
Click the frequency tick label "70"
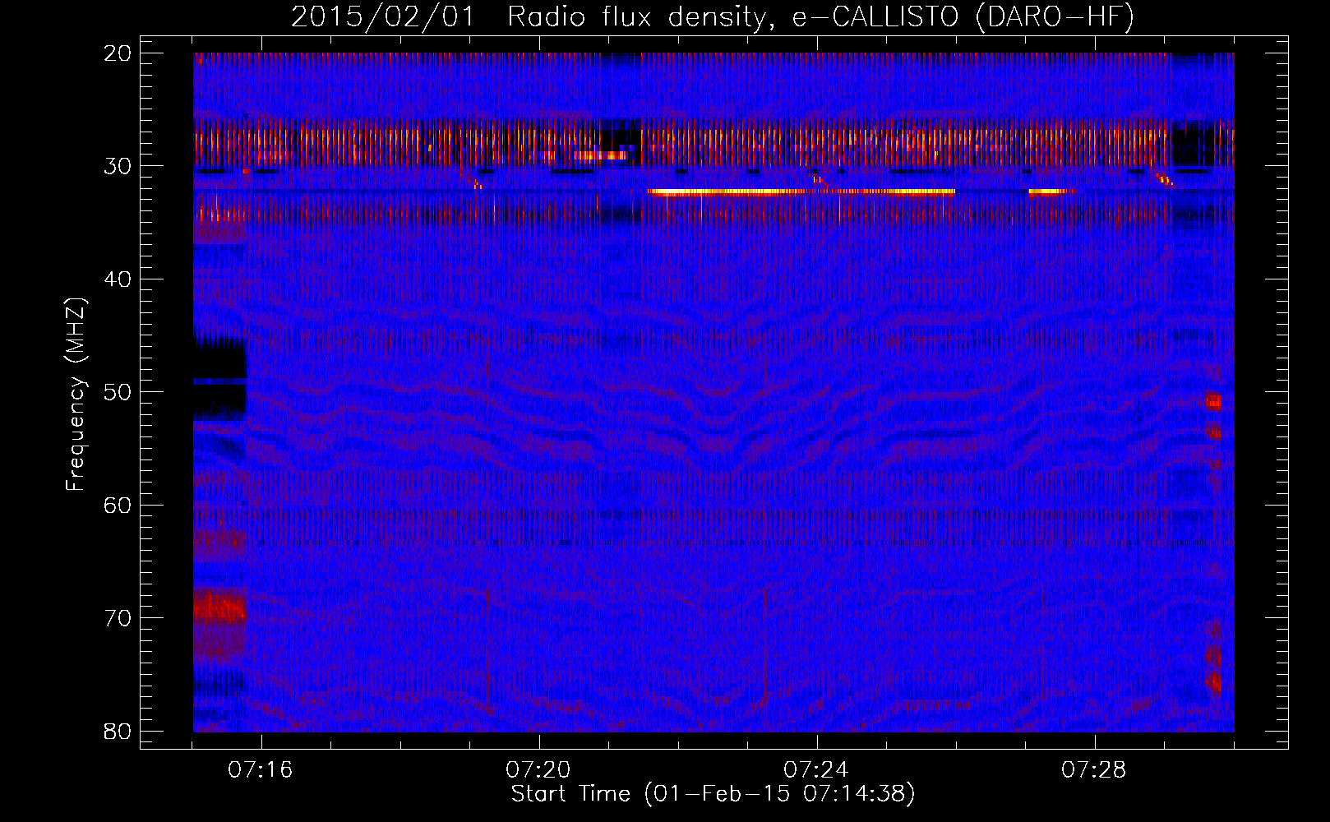pos(118,618)
